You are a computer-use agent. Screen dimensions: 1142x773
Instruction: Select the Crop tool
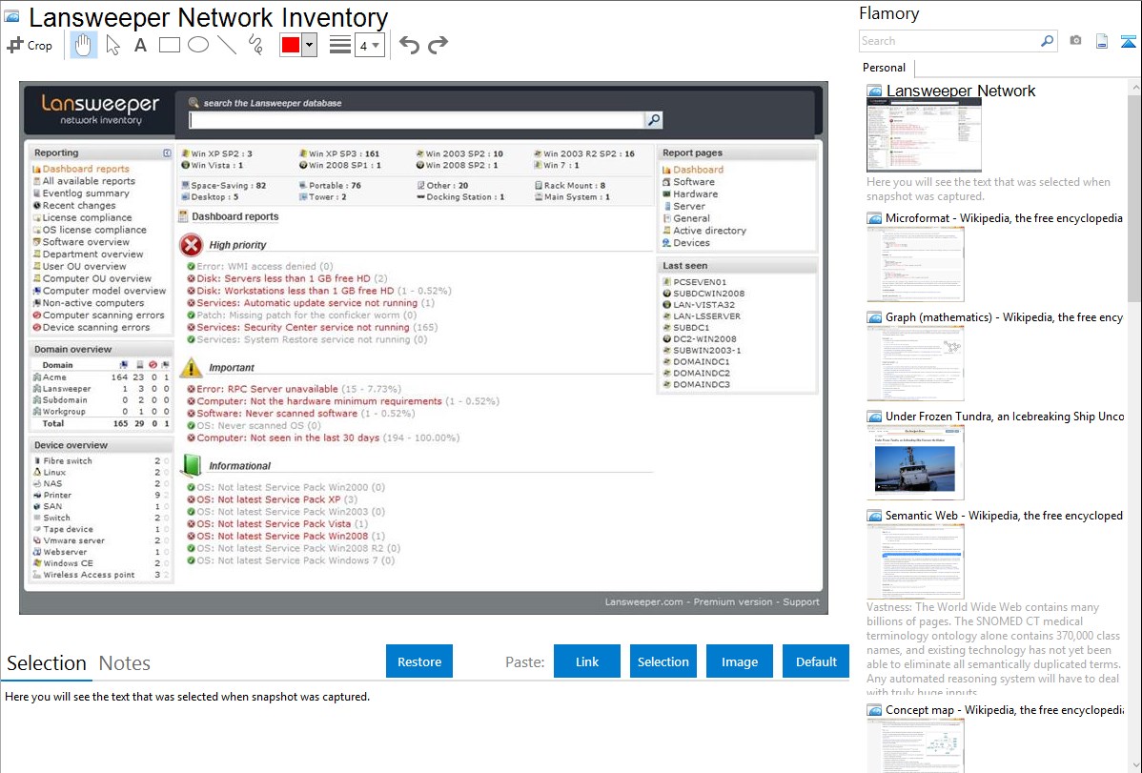(x=30, y=45)
